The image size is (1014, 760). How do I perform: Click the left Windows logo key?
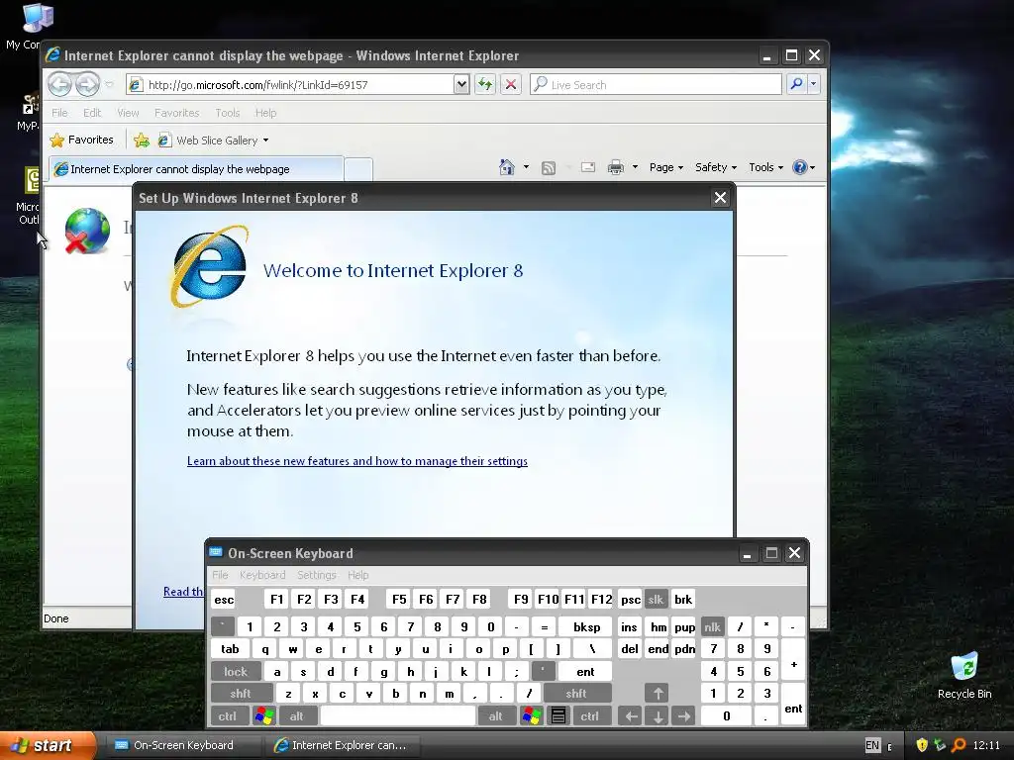pos(263,716)
